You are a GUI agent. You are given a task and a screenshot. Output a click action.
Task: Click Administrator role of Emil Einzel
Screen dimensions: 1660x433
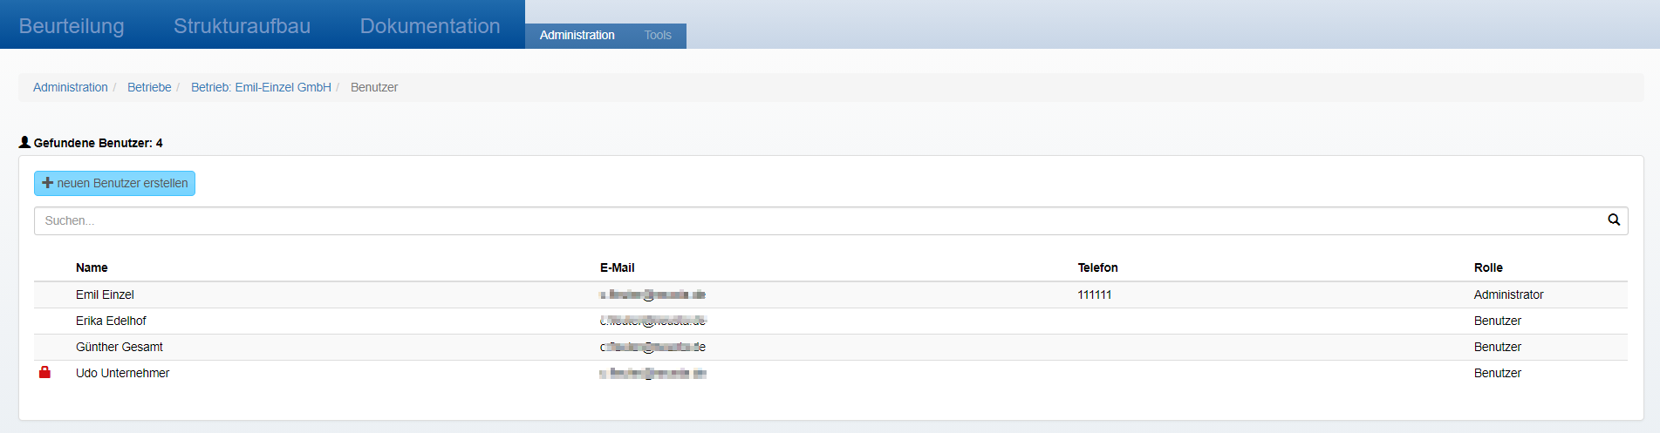[1508, 294]
